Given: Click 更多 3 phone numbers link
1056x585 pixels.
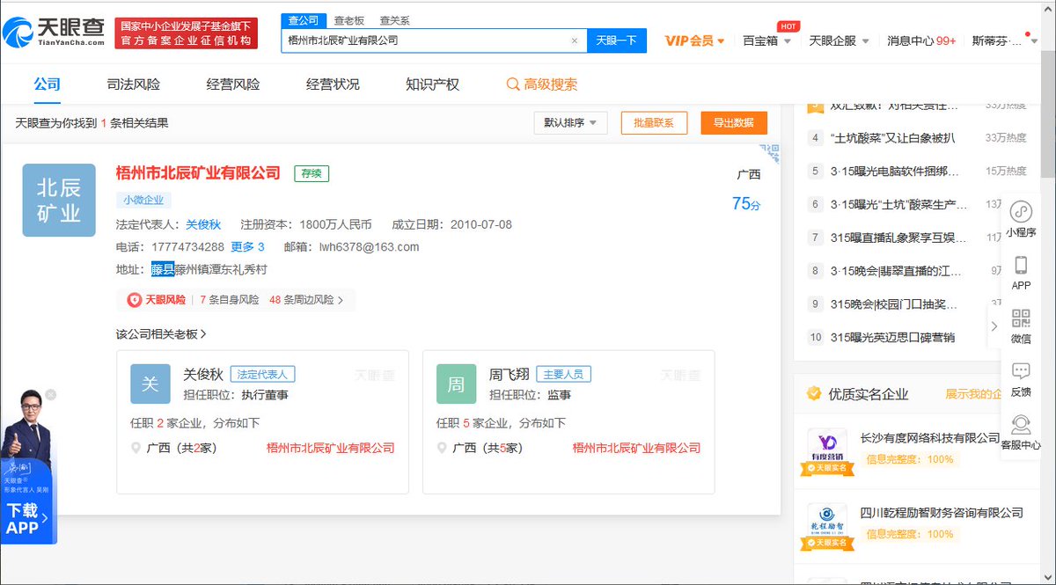Looking at the screenshot, I should (248, 247).
